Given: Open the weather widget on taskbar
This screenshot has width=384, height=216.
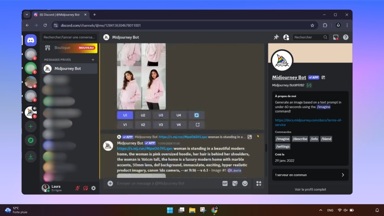Looking at the screenshot, I should [x=16, y=210].
